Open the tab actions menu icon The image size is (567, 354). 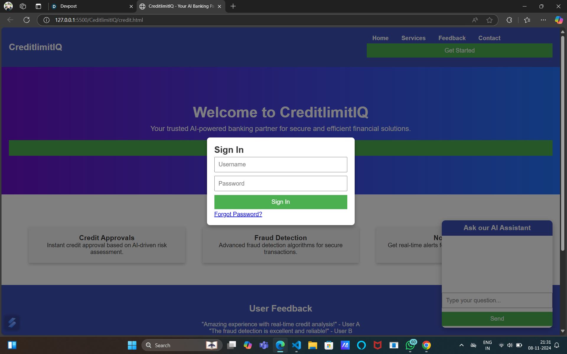tap(38, 6)
